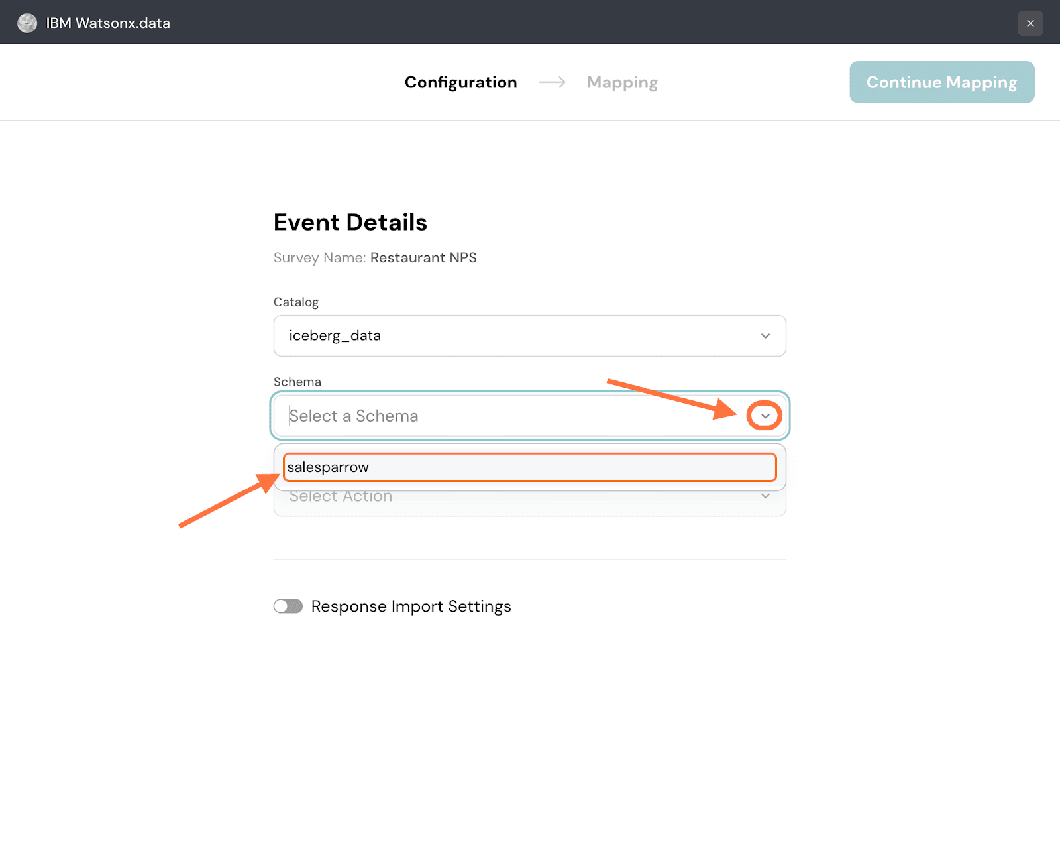The height and width of the screenshot is (865, 1060).
Task: Open the Catalog dropdown showing iceberg_data
Action: (x=517, y=335)
